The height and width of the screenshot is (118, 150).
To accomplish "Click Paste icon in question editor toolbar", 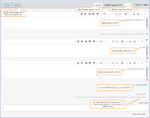I will 138,14.
